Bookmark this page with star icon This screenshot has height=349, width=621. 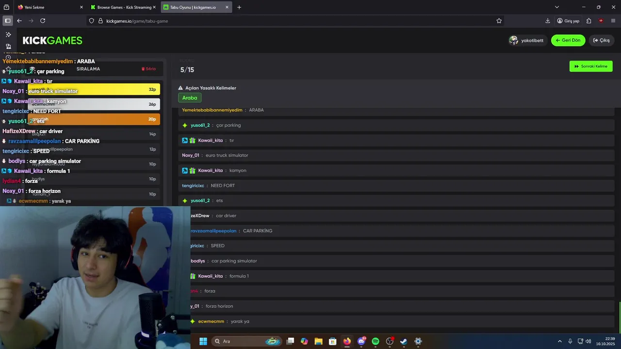pyautogui.click(x=499, y=21)
